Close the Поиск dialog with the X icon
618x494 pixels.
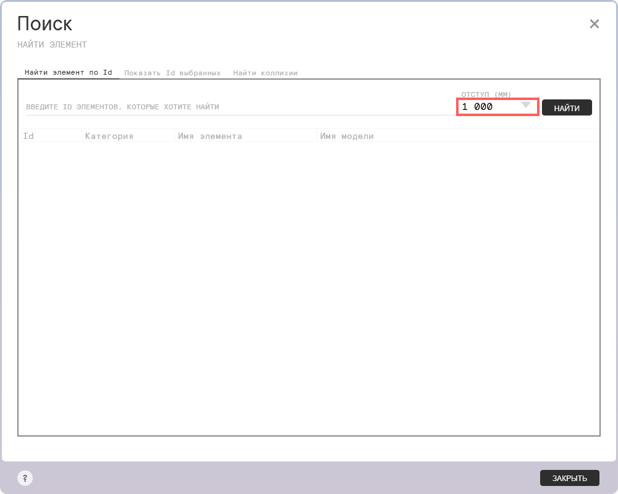[x=594, y=24]
